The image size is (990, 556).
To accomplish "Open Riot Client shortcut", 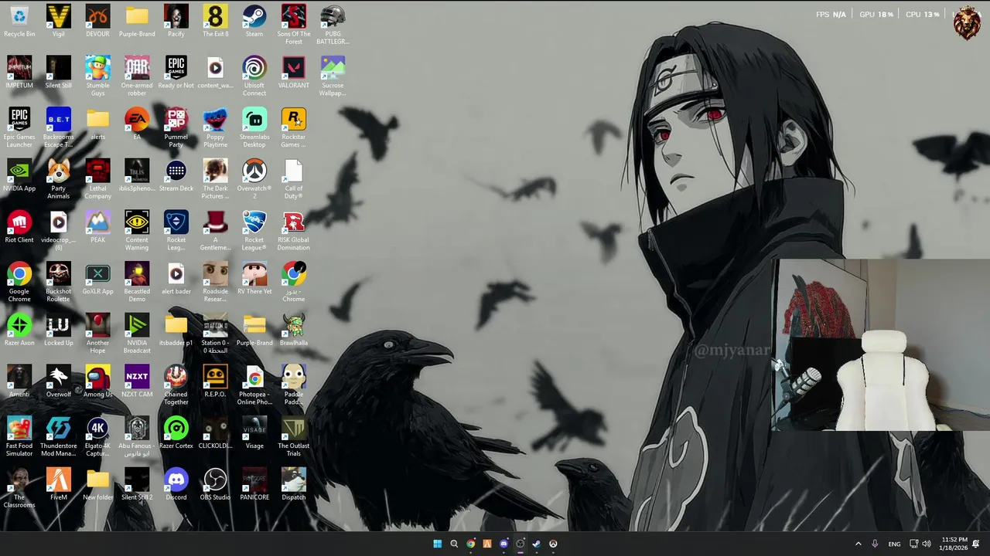I will pos(19,228).
